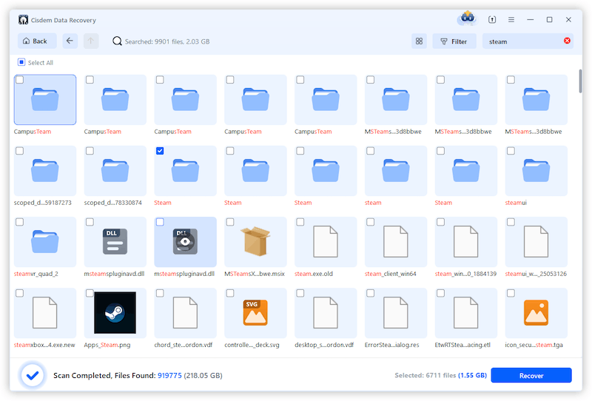Click the steamxbox...4.exe.new file name
This screenshot has width=592, height=401.
[44, 345]
